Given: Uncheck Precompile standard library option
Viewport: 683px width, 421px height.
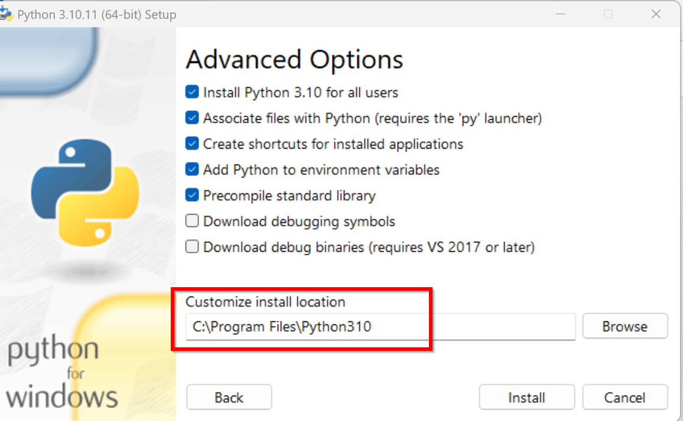Looking at the screenshot, I should coord(192,195).
